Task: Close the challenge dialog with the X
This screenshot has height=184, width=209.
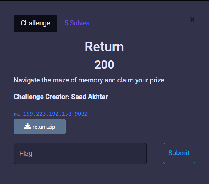Action: tap(192, 20)
